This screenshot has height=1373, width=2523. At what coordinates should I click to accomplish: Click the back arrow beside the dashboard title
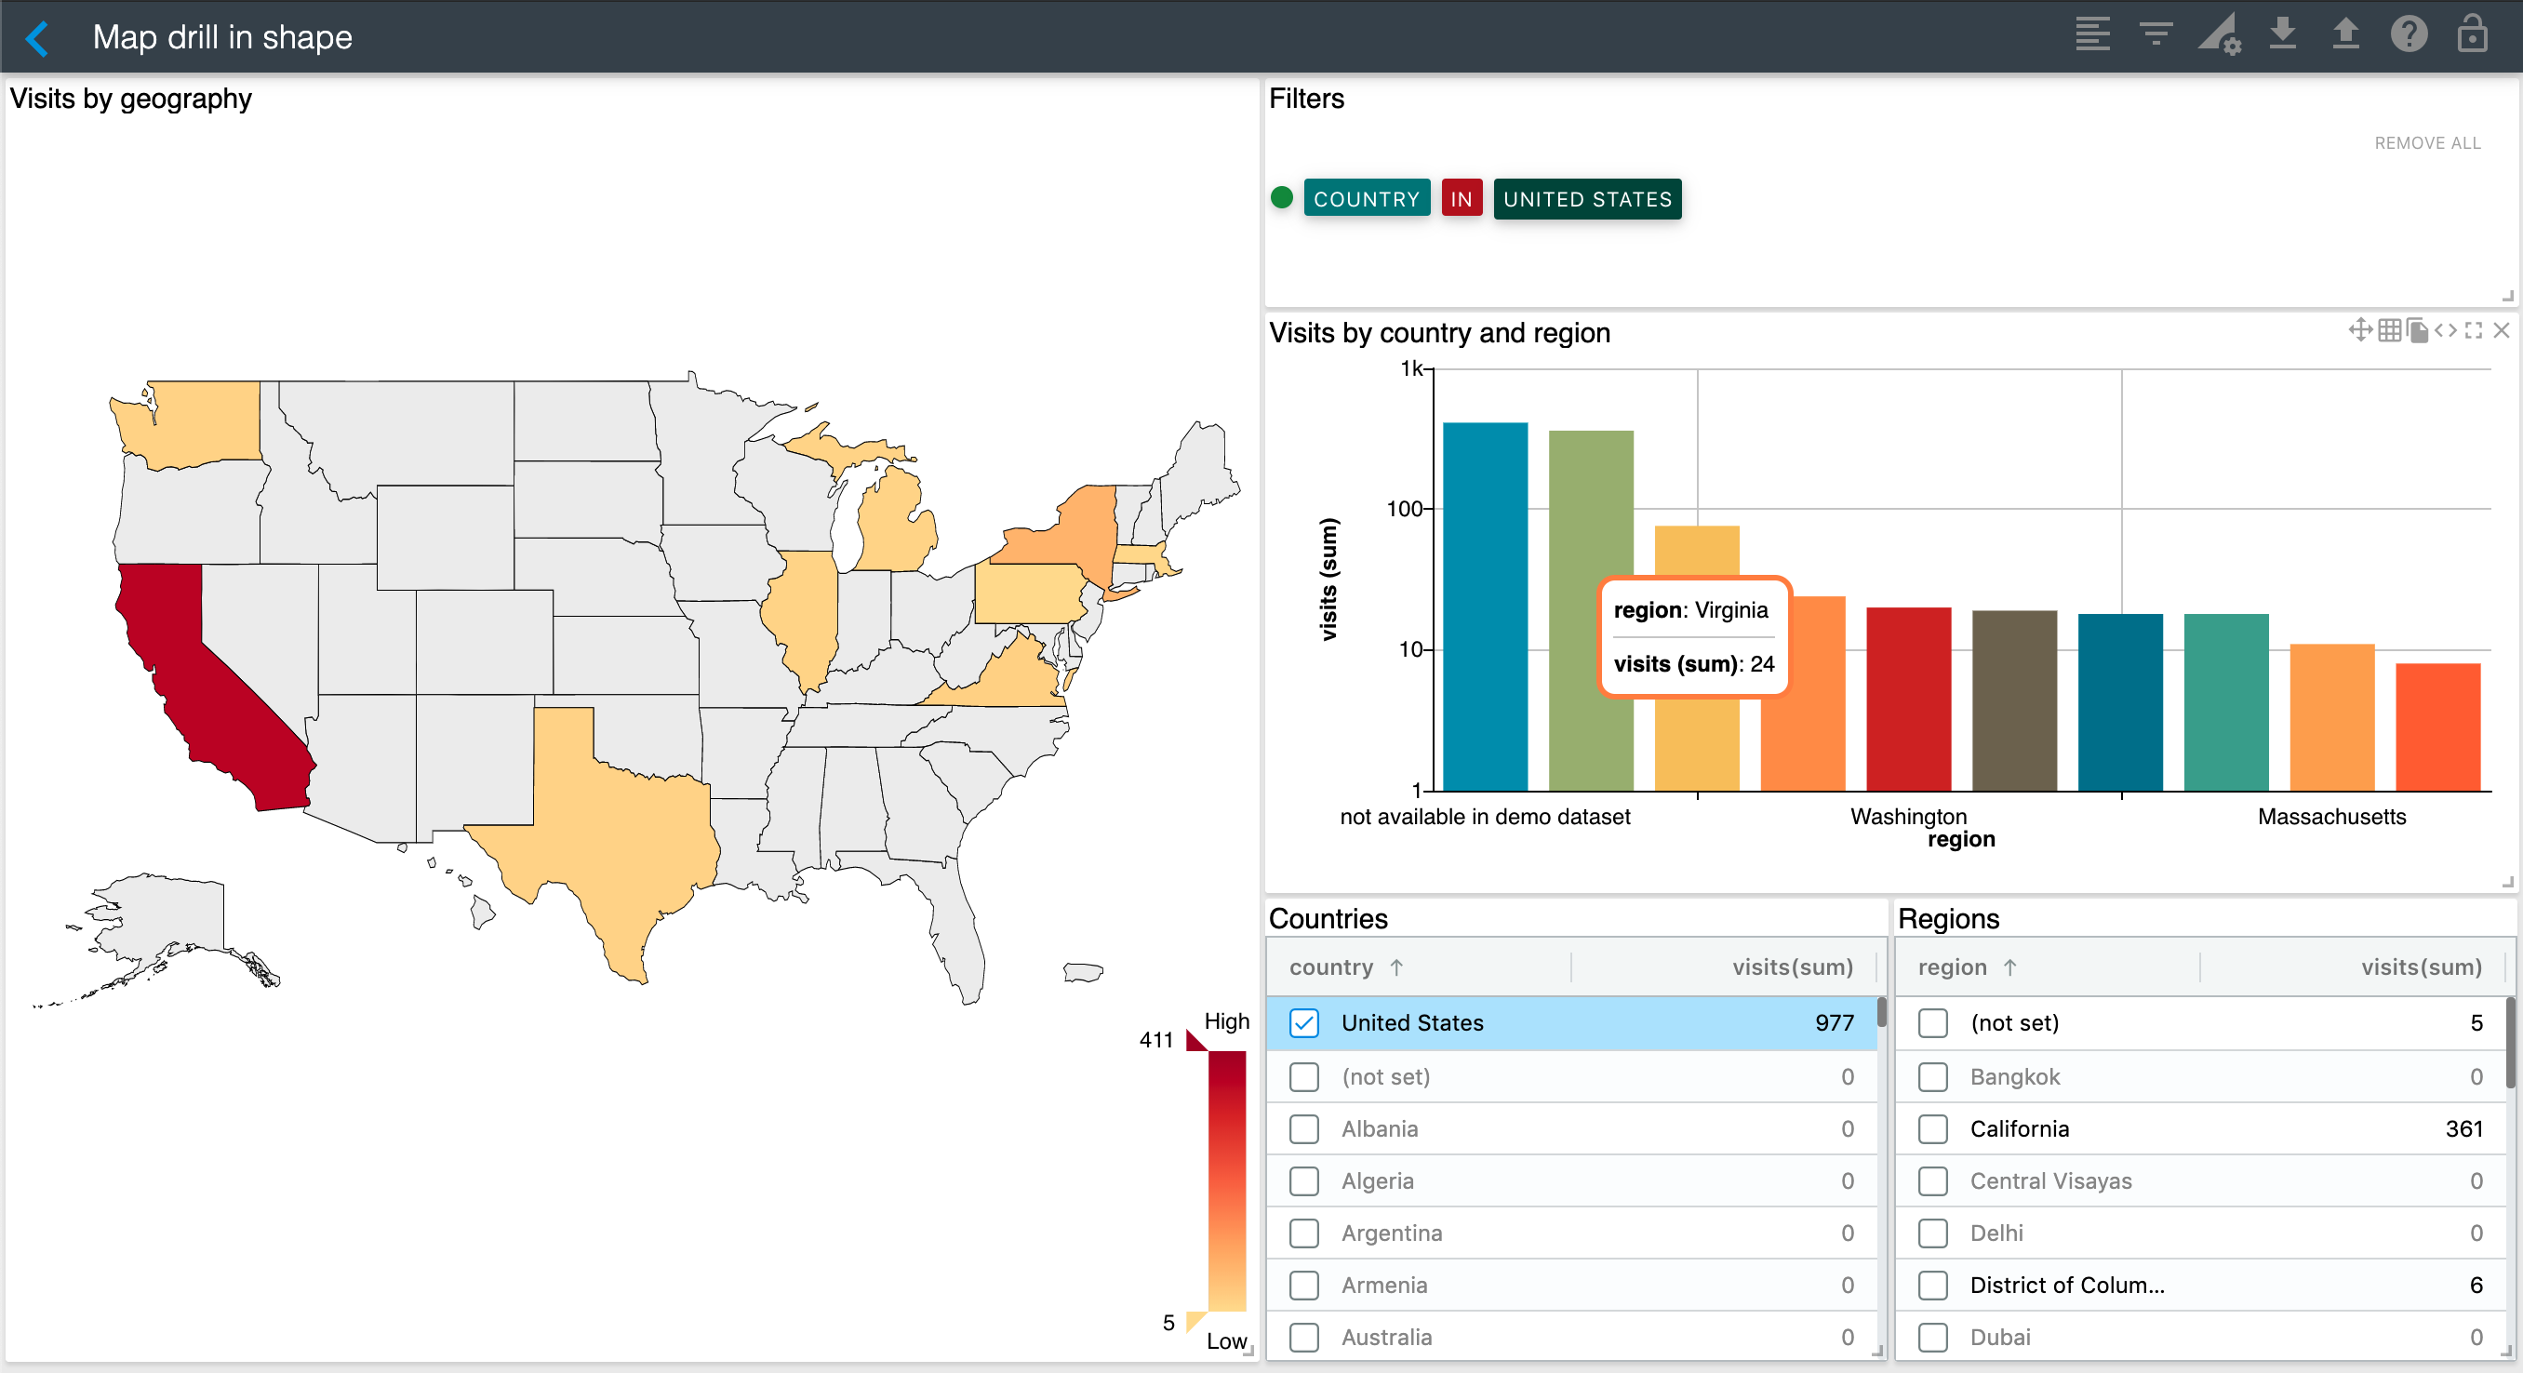coord(37,37)
